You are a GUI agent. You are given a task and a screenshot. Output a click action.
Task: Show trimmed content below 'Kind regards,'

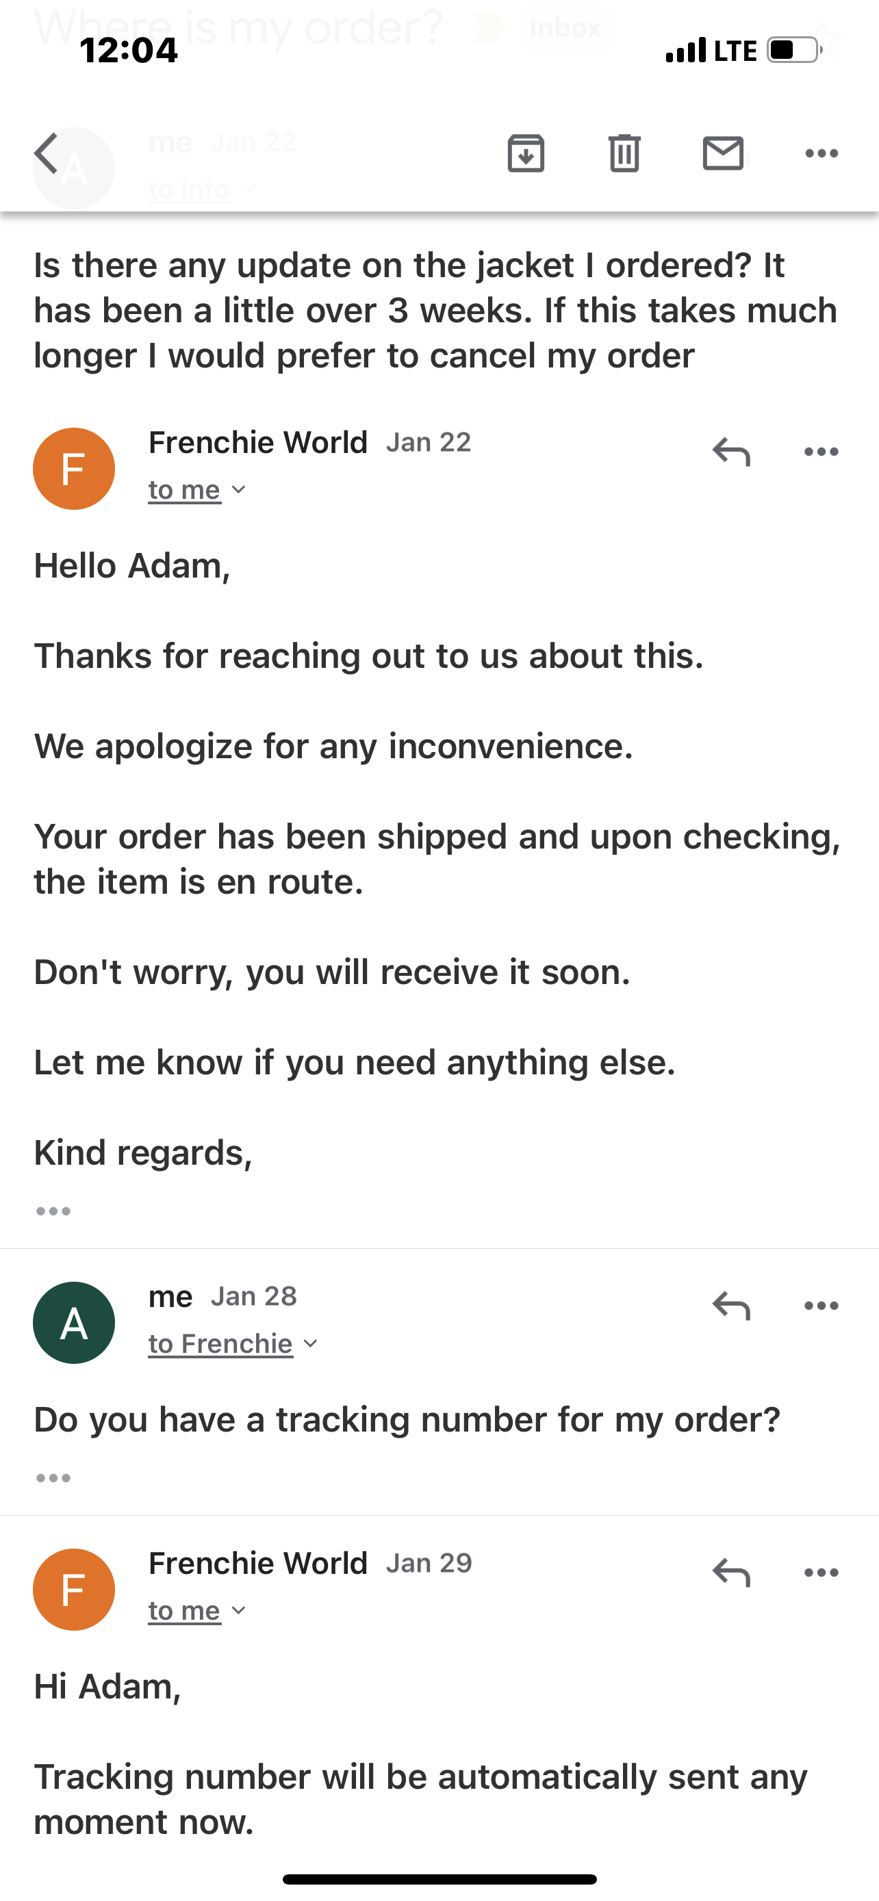click(53, 1211)
